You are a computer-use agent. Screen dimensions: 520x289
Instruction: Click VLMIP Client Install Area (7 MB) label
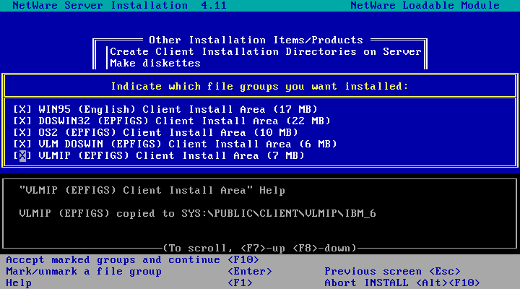(x=171, y=155)
